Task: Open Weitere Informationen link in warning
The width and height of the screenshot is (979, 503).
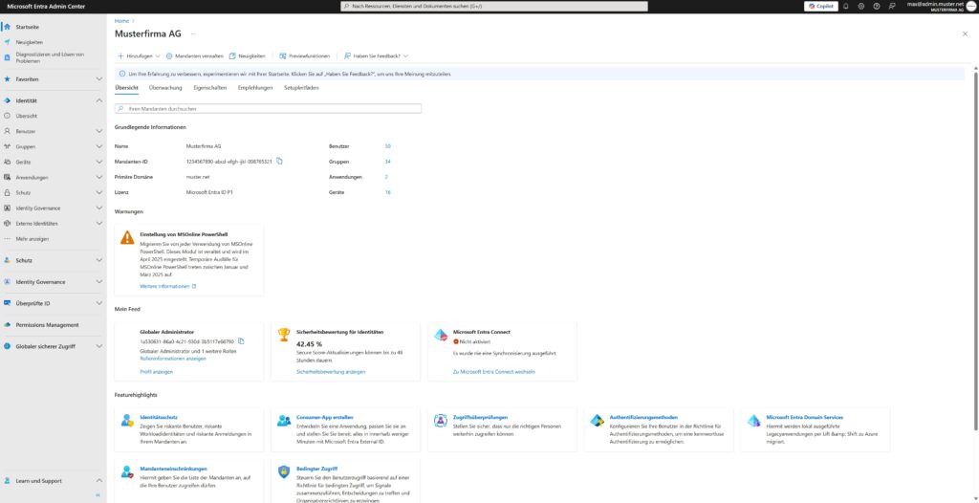Action: click(x=168, y=286)
